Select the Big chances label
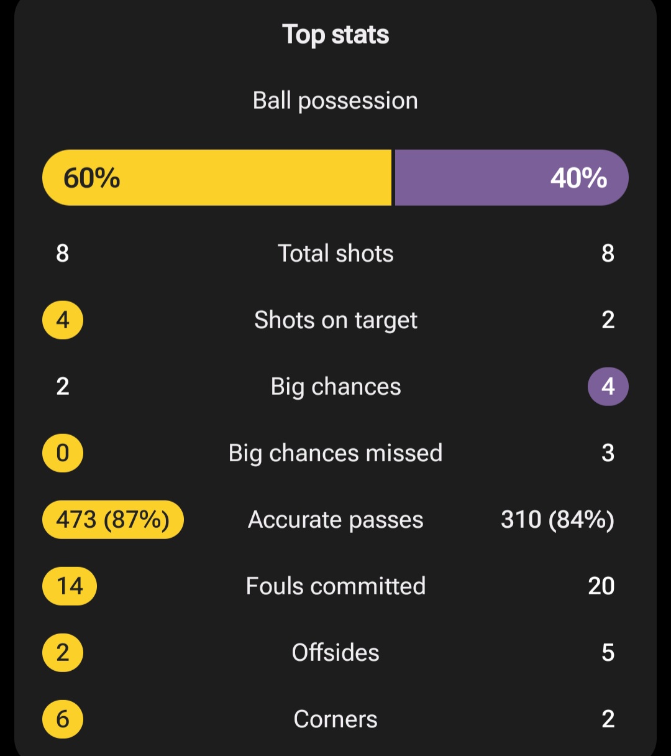Screen dimensions: 671x756 [x=335, y=387]
